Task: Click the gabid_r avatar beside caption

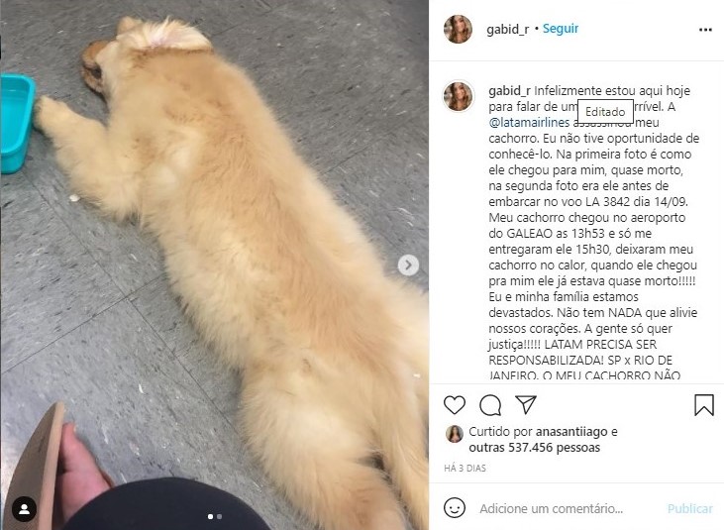Action: click(x=458, y=96)
